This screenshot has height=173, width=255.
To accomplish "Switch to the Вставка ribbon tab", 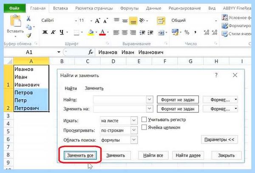I will 60,9.
